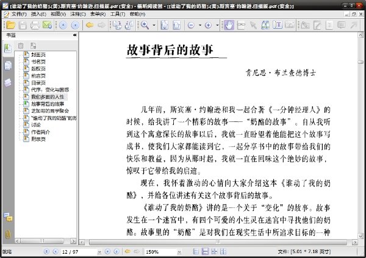Click the Fit Page icon in the toolbar

[x=177, y=25]
